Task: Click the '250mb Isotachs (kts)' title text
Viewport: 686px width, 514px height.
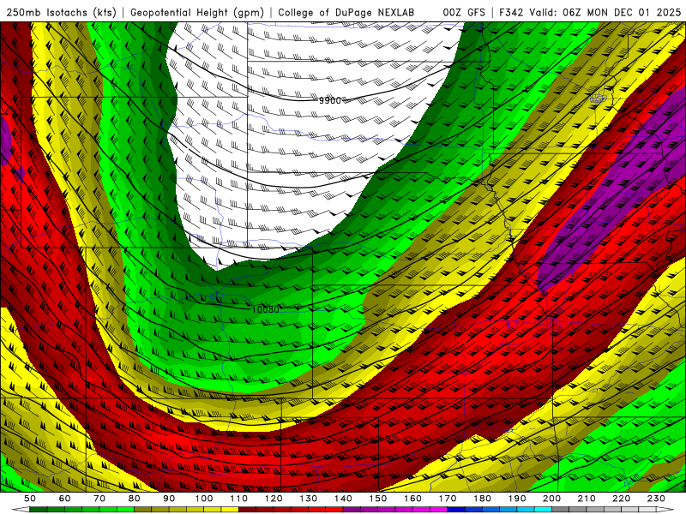Action: [61, 12]
